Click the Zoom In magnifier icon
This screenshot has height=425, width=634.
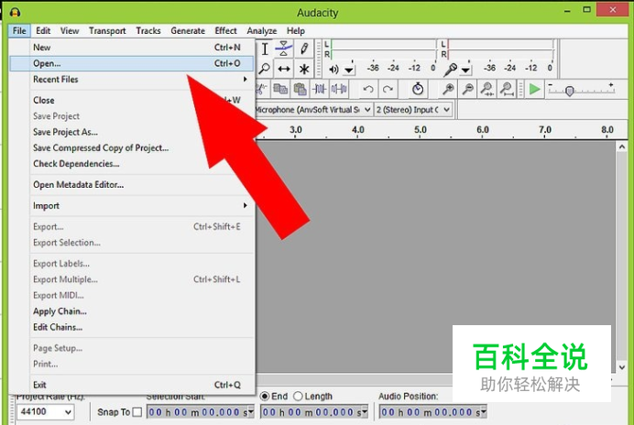point(448,89)
